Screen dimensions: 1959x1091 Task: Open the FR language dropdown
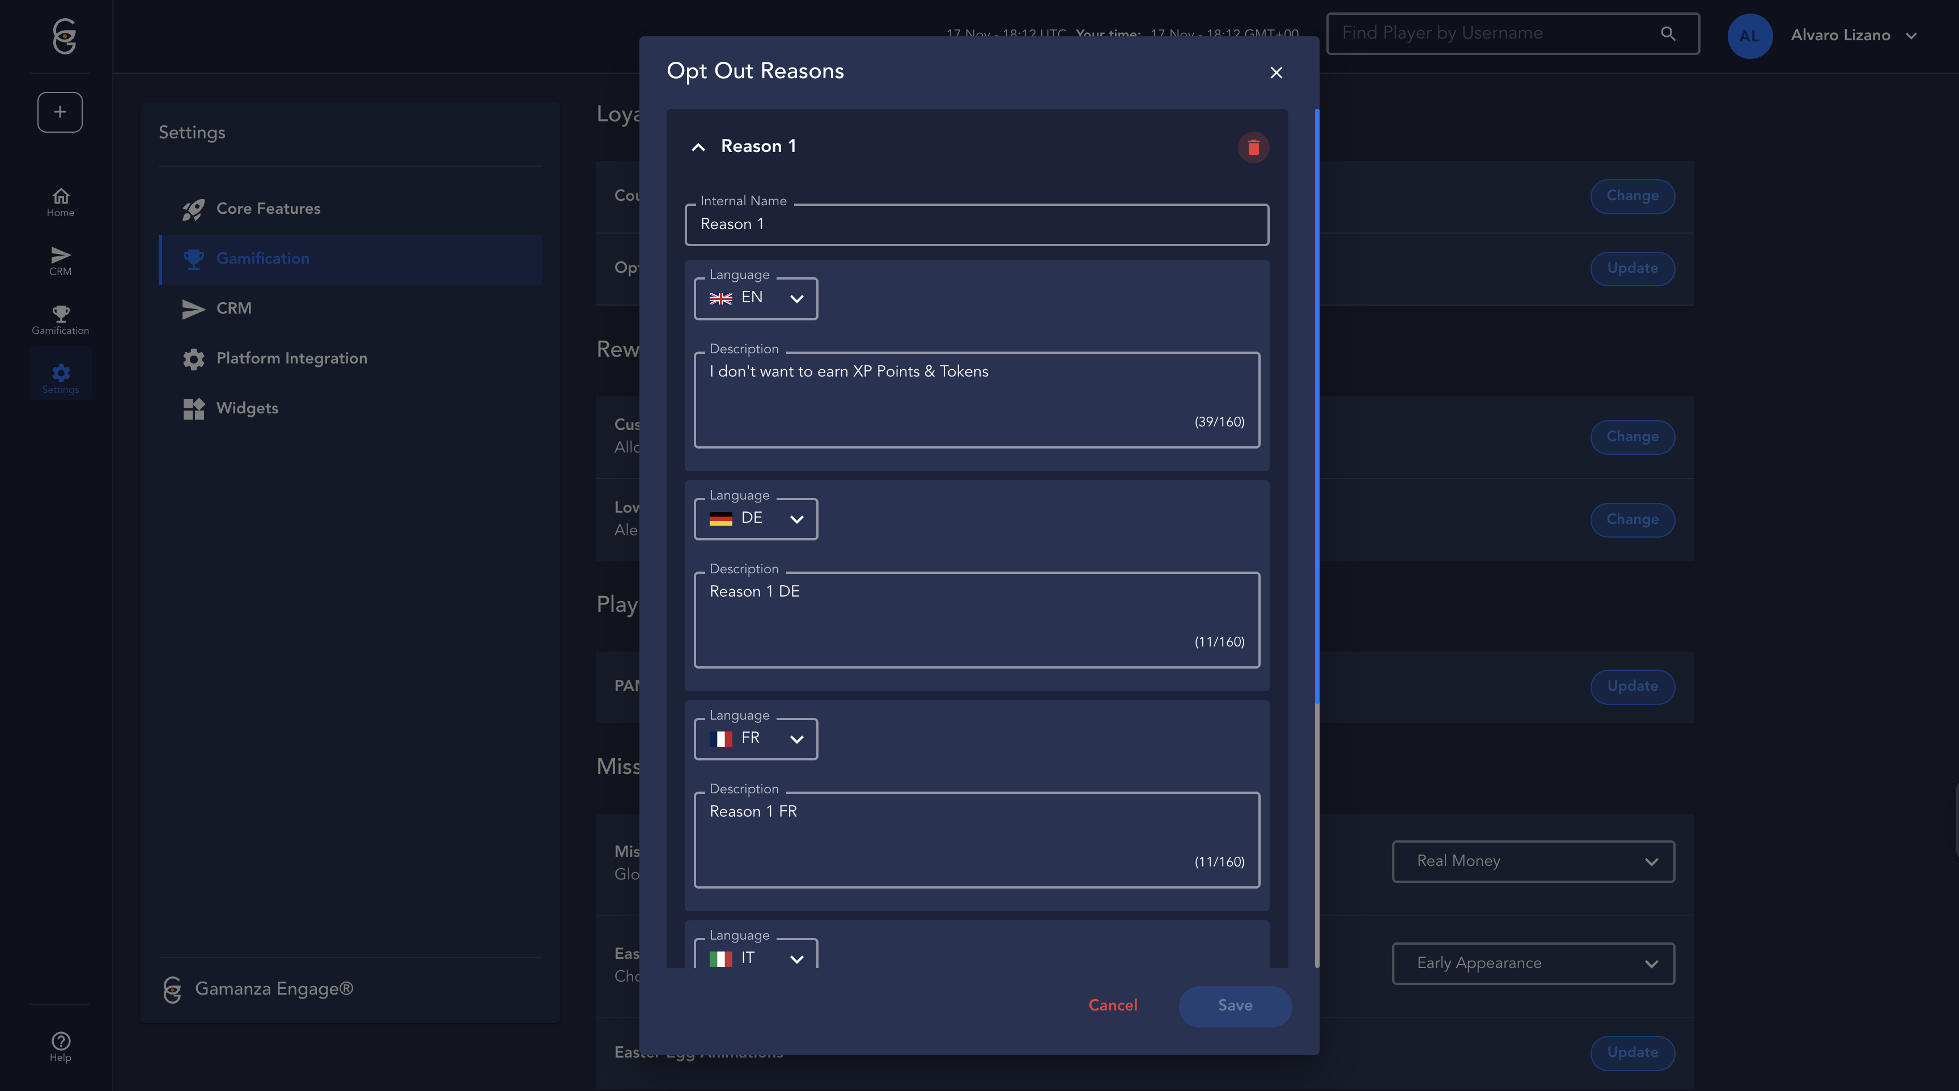[756, 739]
